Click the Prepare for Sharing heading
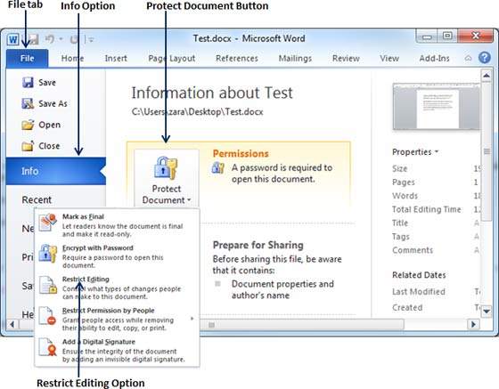Screen dimensions: 499x389 coord(258,245)
